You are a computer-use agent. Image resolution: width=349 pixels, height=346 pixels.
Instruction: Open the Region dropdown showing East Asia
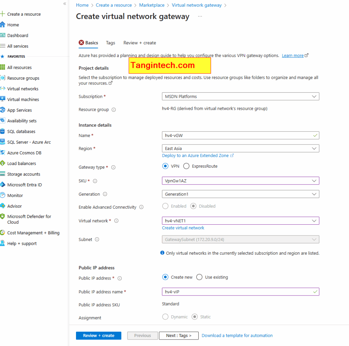(x=240, y=149)
